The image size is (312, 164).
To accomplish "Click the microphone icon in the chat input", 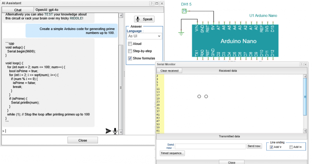I will coord(115,131).
